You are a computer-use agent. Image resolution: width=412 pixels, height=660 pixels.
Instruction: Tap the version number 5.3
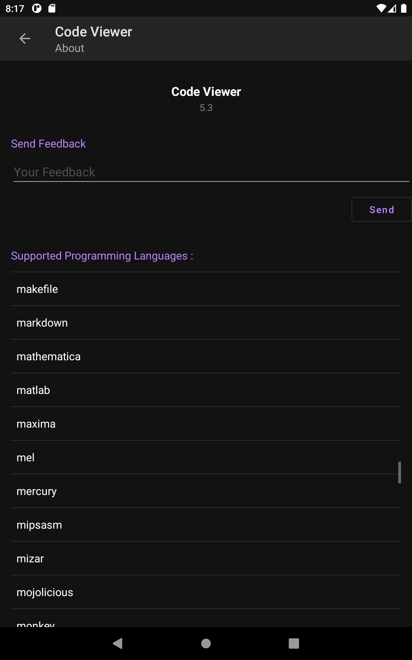click(206, 108)
